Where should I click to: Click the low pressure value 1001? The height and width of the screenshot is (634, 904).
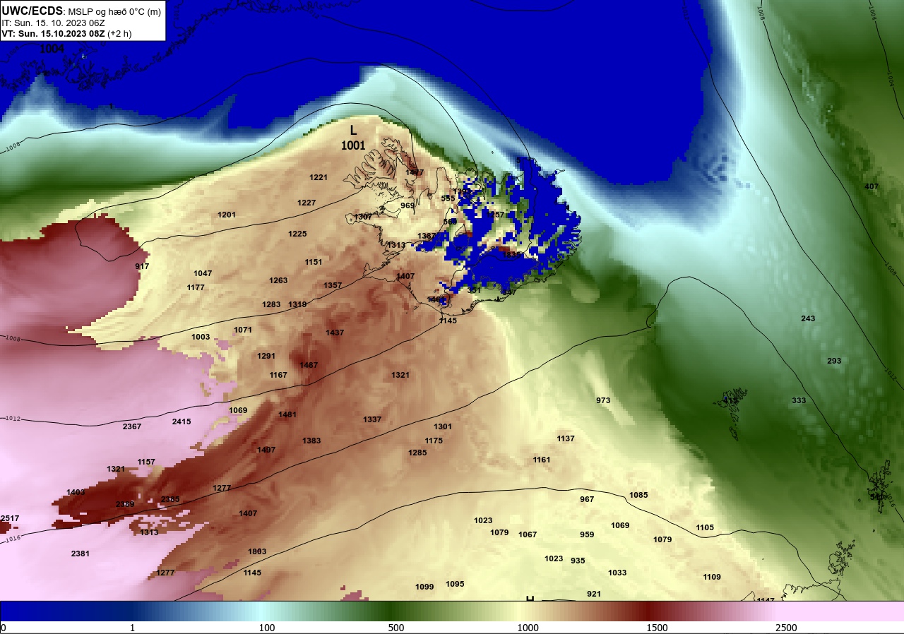point(353,145)
